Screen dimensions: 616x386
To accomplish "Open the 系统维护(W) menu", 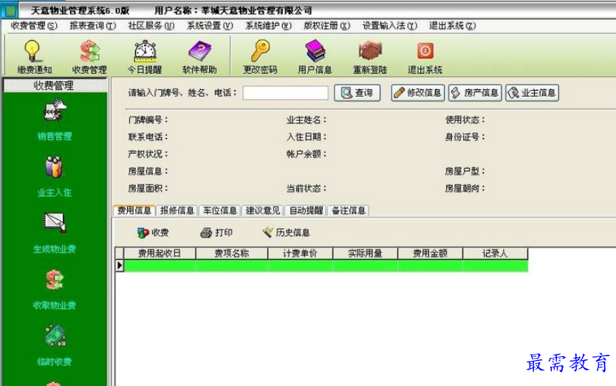I will 268,26.
